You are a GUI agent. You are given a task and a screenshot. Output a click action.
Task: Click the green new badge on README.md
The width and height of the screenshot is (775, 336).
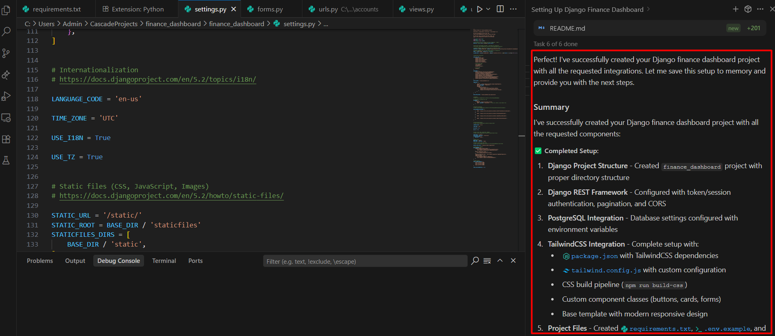[733, 28]
